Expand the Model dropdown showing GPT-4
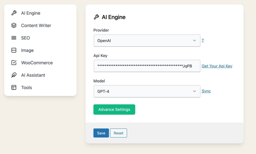Image resolution: width=256 pixels, height=154 pixels. (147, 91)
